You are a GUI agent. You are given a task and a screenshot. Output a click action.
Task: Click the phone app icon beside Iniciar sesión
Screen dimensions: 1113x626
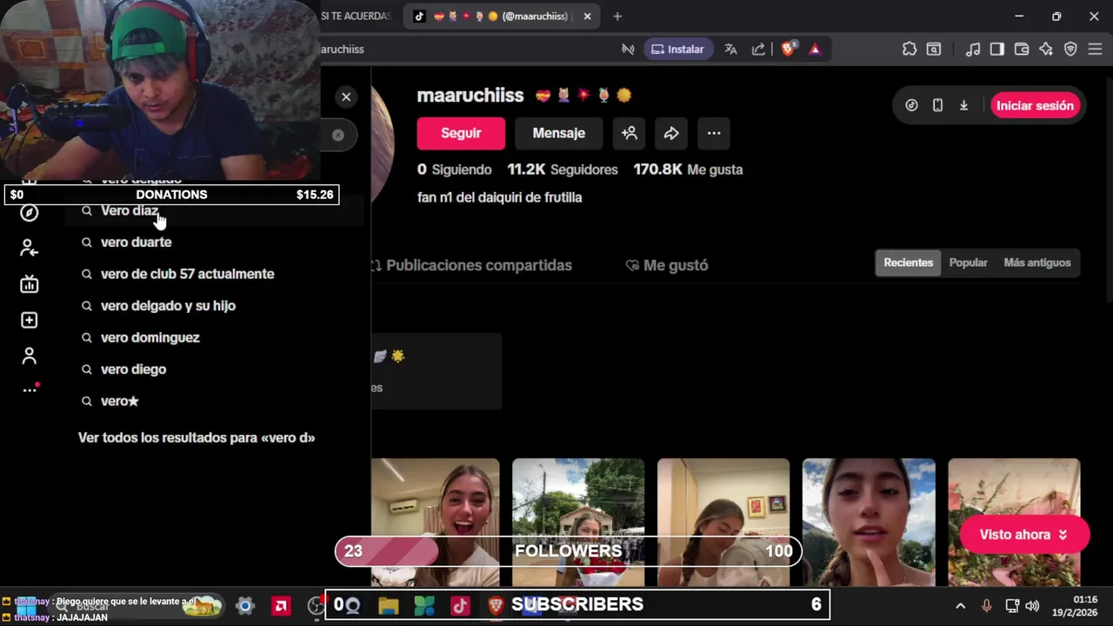[x=937, y=105]
